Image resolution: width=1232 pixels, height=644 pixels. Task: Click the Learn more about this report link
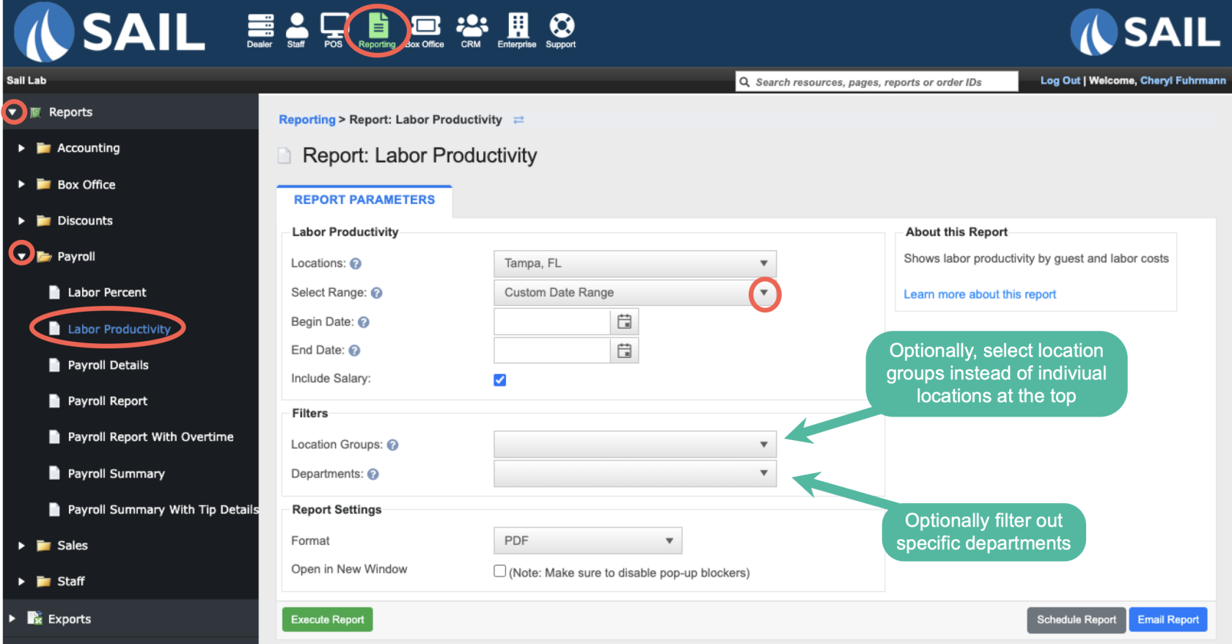click(980, 294)
